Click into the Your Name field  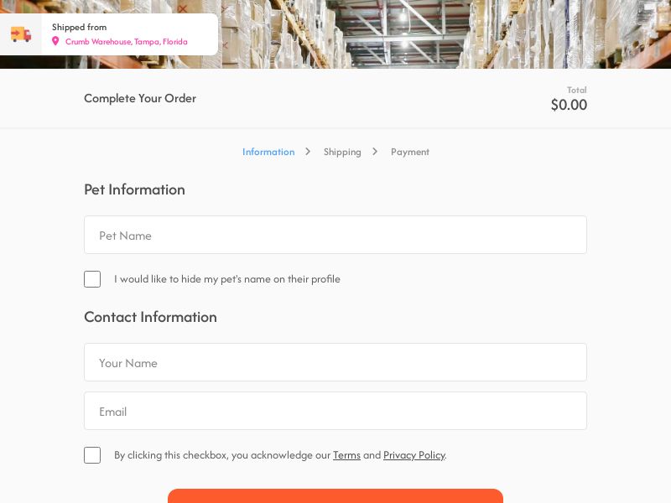tap(335, 362)
